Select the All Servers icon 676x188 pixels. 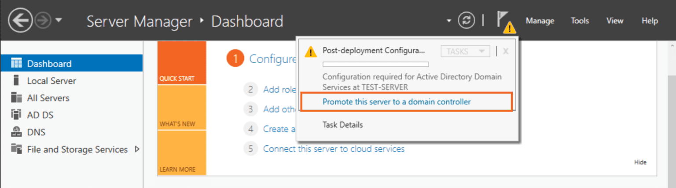click(16, 98)
